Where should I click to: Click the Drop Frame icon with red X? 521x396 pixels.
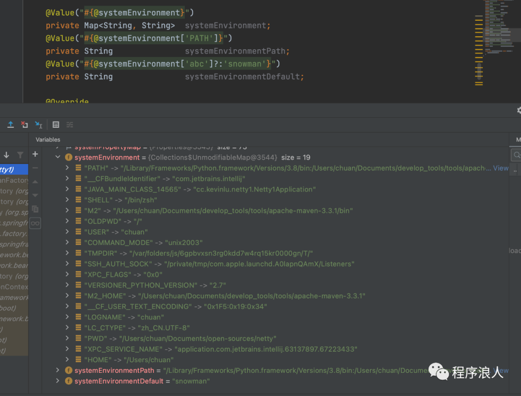pos(24,124)
